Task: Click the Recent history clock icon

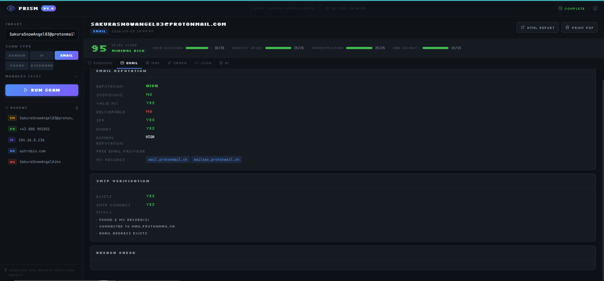Action: (x=7, y=108)
